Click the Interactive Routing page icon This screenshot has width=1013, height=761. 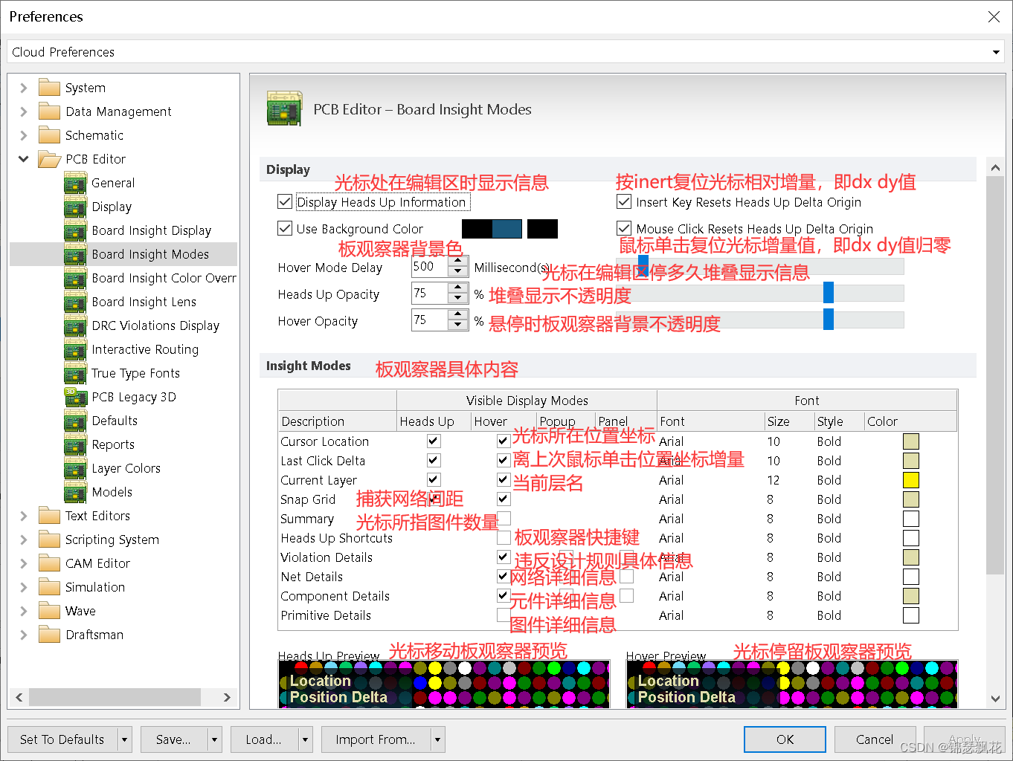click(75, 349)
